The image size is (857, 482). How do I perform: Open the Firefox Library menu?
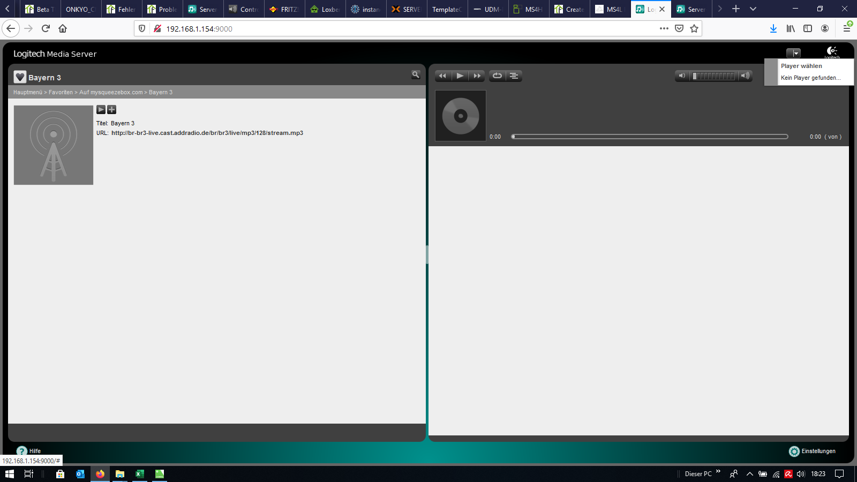pos(791,28)
